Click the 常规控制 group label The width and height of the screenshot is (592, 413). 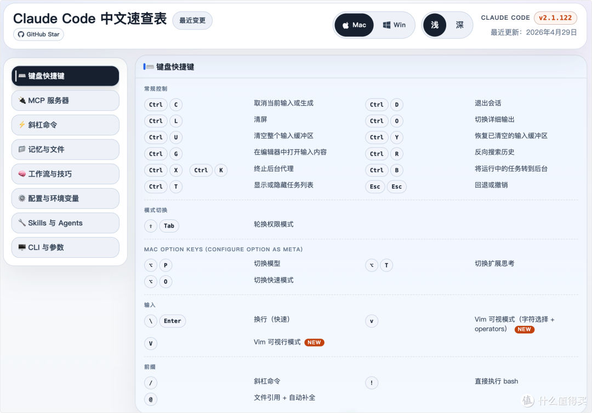point(156,89)
